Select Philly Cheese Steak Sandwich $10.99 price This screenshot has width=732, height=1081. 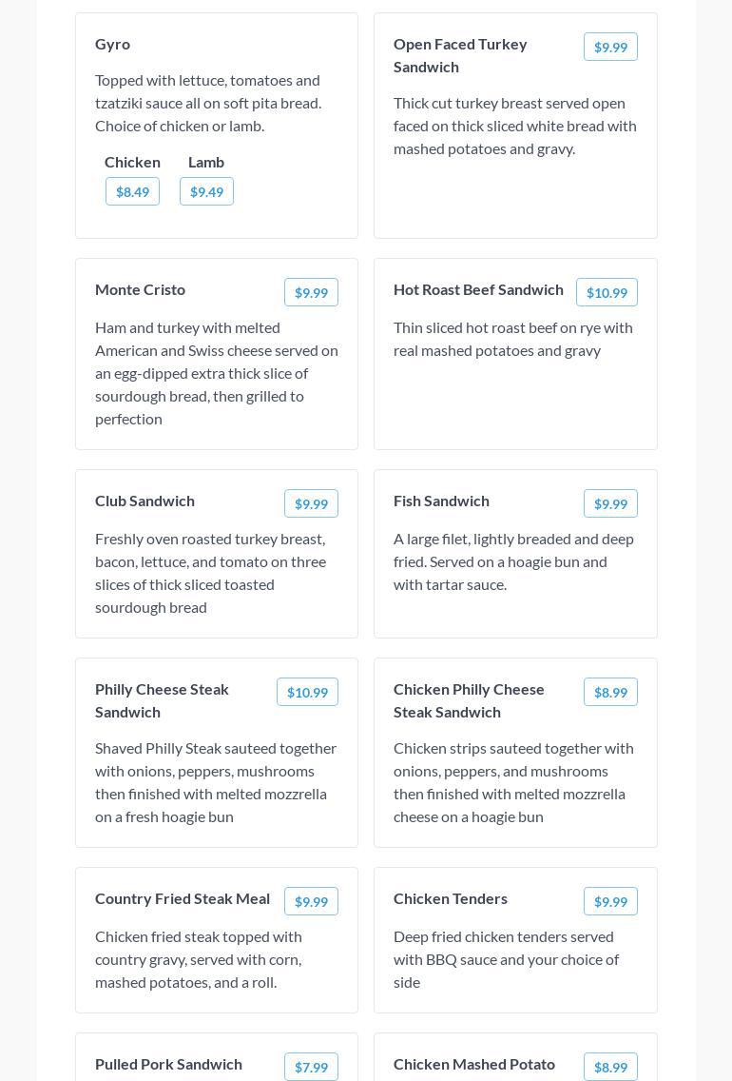pyautogui.click(x=307, y=692)
